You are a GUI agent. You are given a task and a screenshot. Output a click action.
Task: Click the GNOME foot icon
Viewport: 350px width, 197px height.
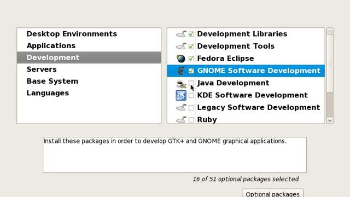pos(181,71)
